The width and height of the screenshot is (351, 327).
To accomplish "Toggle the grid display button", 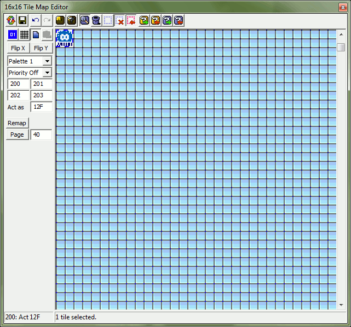I will coord(24,34).
